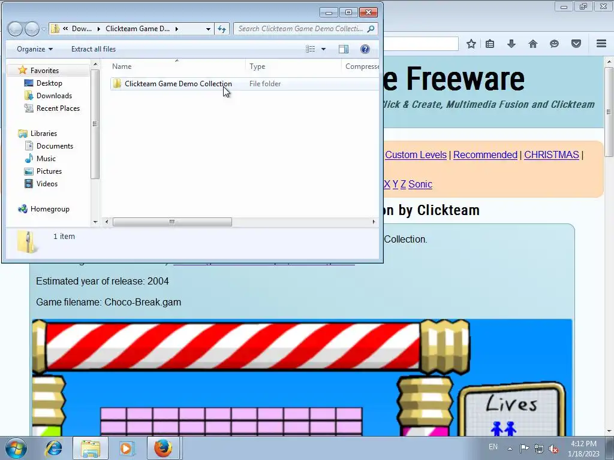
Task: Click Extract all files
Action: click(94, 49)
